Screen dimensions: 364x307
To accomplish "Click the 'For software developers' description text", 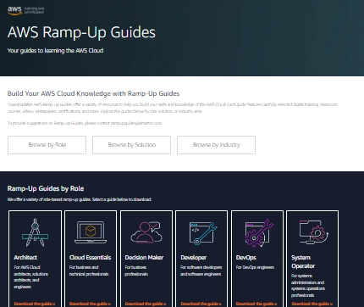I will 201,271.
